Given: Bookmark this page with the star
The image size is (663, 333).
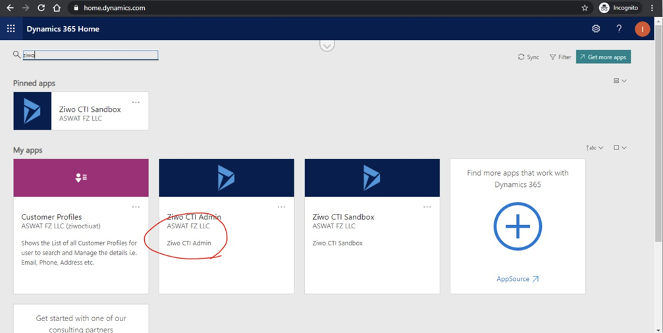Looking at the screenshot, I should pyautogui.click(x=585, y=8).
